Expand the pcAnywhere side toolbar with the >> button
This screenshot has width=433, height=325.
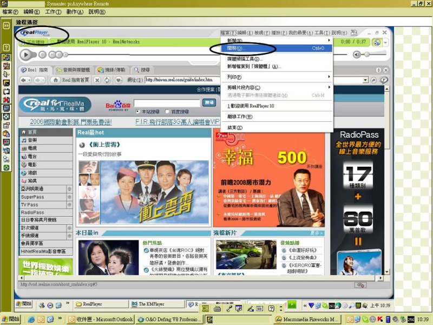click(6, 25)
